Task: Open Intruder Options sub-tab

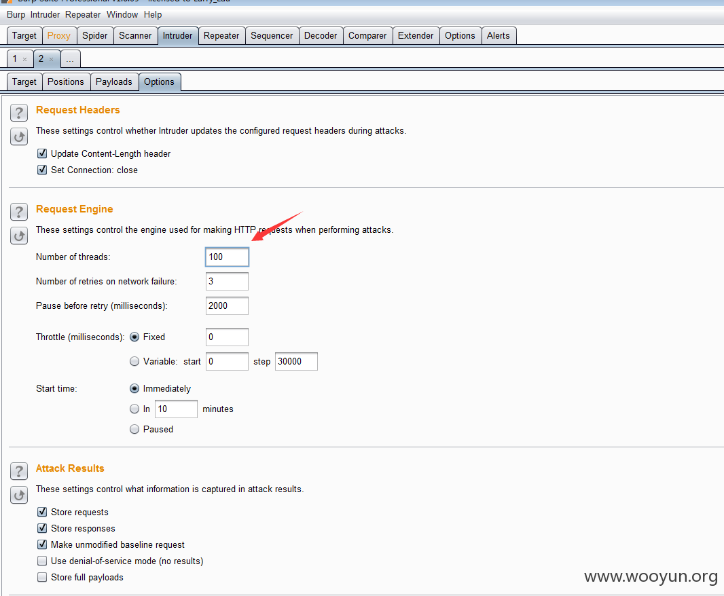Action: 160,81
